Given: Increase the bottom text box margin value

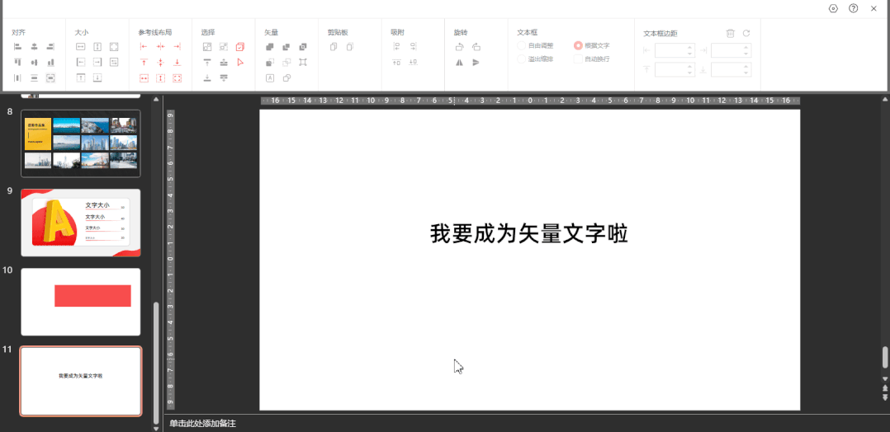Looking at the screenshot, I should [x=746, y=67].
